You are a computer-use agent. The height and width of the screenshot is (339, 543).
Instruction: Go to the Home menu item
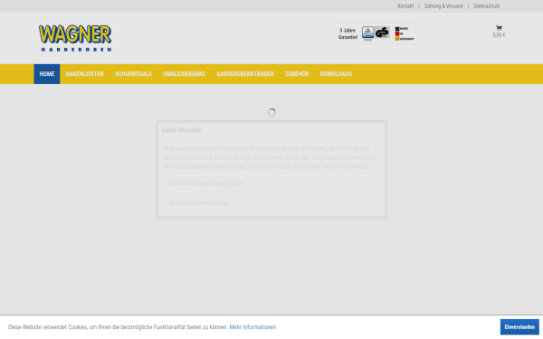pyautogui.click(x=47, y=74)
